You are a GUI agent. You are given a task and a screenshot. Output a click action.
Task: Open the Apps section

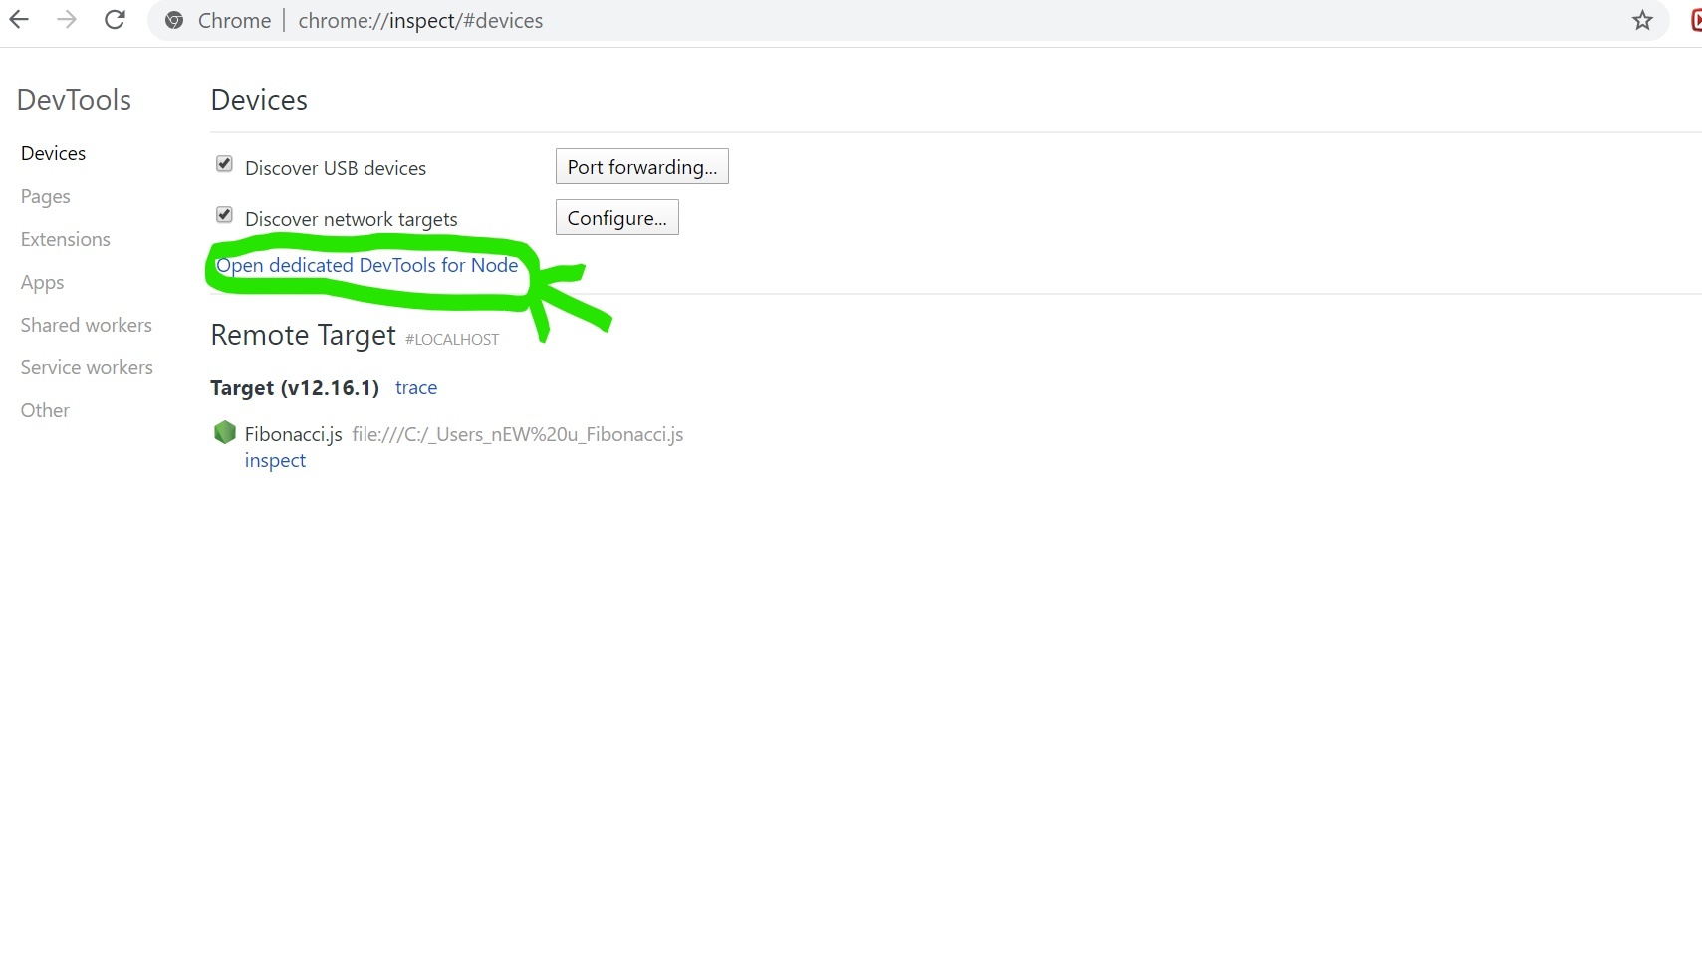(x=43, y=282)
